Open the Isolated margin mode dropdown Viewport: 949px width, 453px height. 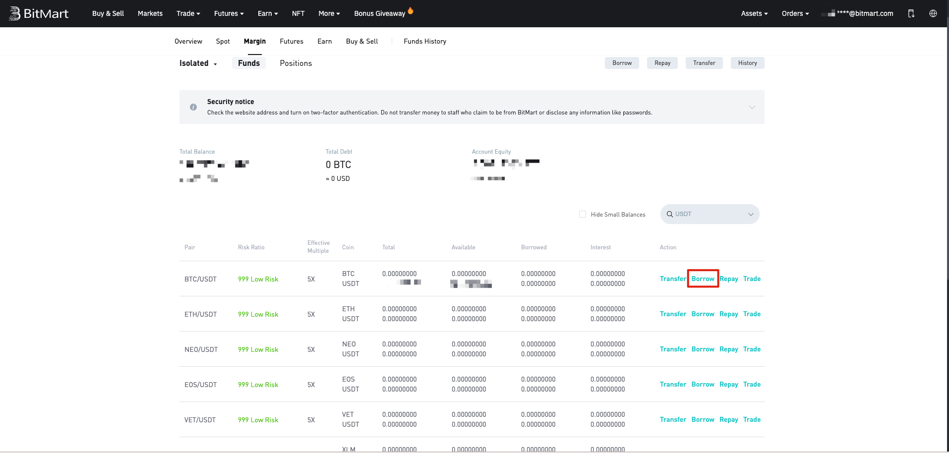pos(198,63)
